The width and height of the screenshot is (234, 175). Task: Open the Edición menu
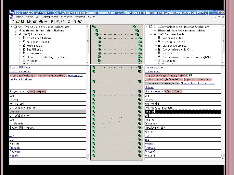[x=29, y=17]
